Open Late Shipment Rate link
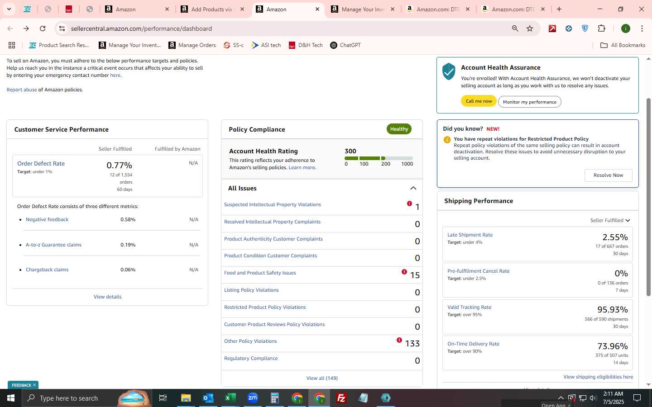 (x=470, y=235)
